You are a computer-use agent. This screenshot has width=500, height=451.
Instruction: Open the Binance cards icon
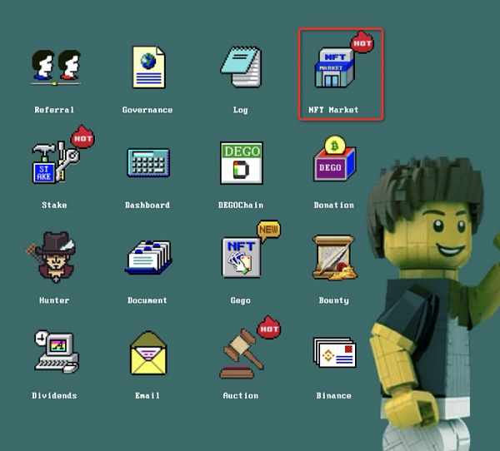tap(333, 353)
